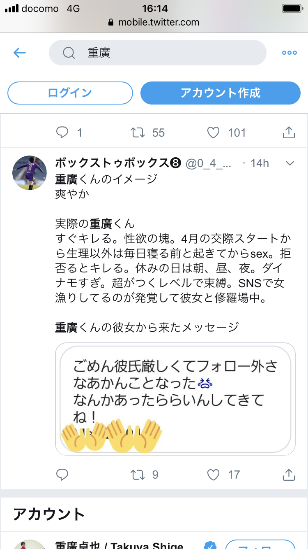
Task: Reply to ボックストゥボックス tweet
Action: click(x=62, y=475)
